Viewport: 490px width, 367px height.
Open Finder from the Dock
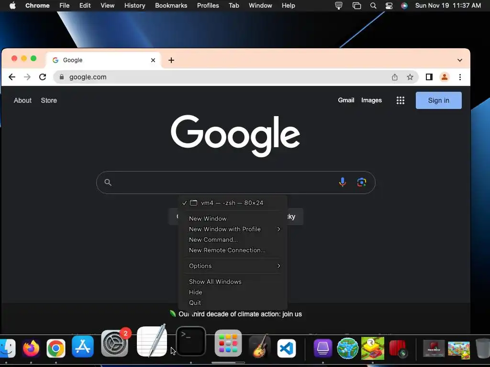click(x=7, y=348)
